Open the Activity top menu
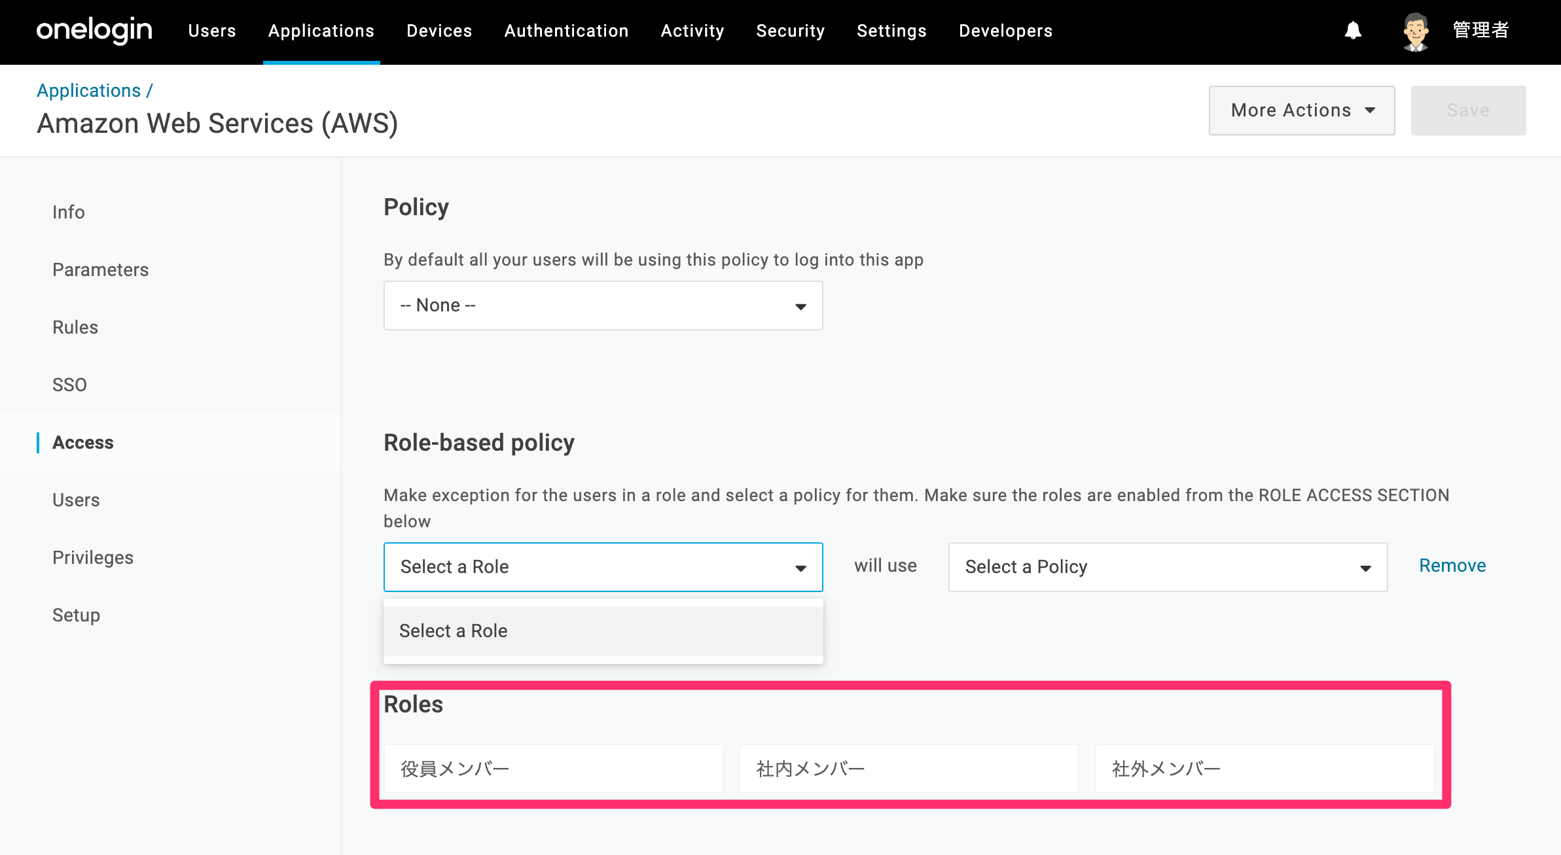The image size is (1561, 855). 692,31
